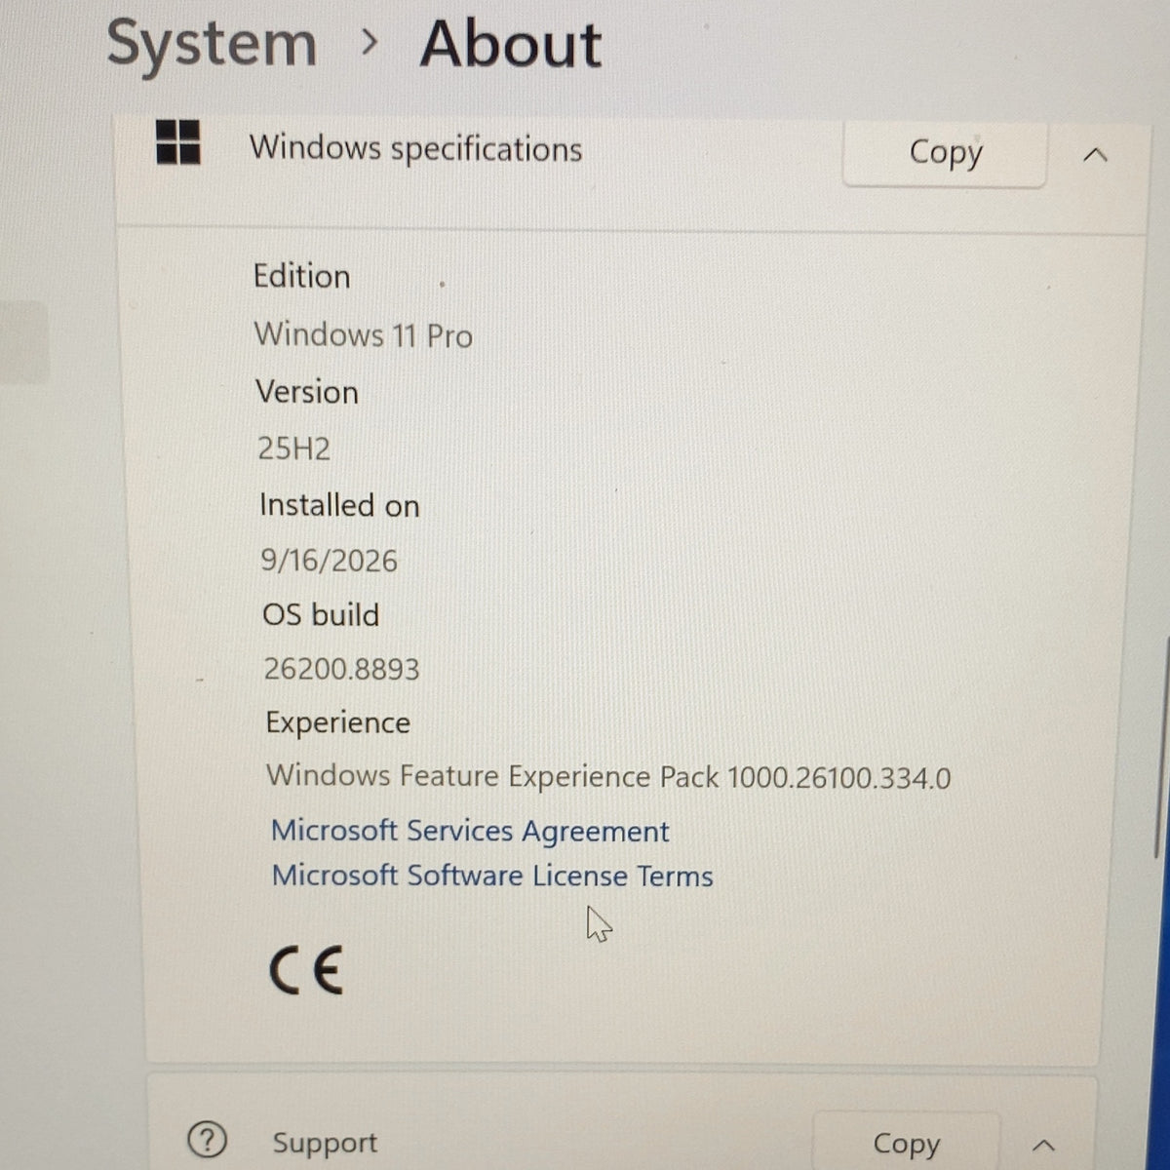Go back to System in the breadcrumb
Image resolution: width=1170 pixels, height=1170 pixels.
point(212,45)
